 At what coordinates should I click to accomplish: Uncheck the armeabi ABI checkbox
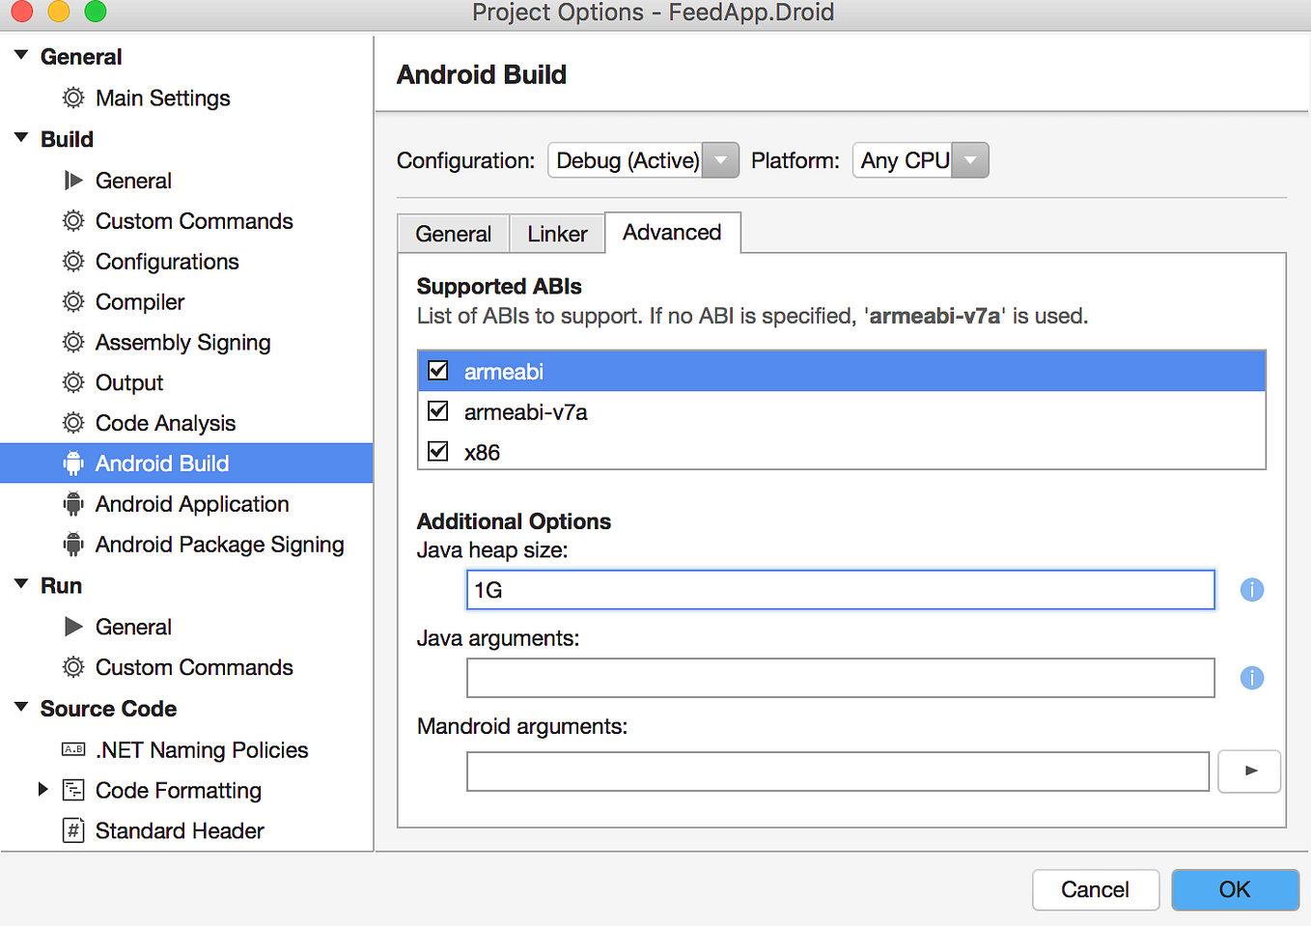[437, 370]
